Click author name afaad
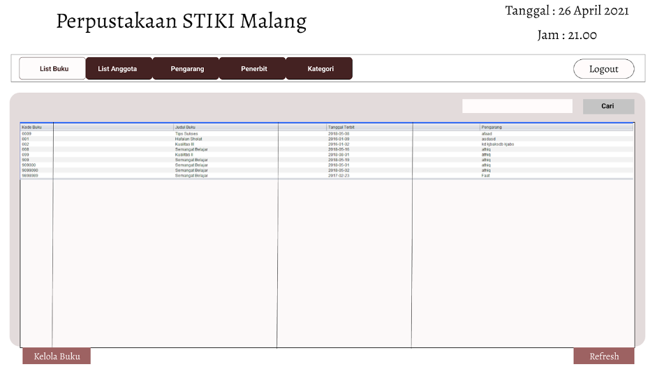 (487, 134)
